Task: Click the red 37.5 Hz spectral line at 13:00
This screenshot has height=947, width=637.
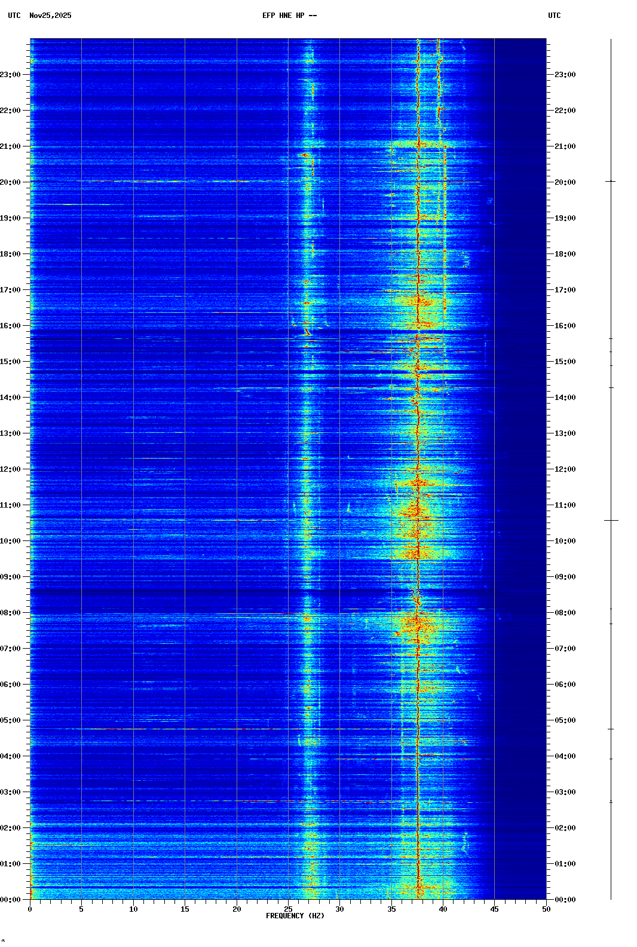Action: click(x=418, y=433)
